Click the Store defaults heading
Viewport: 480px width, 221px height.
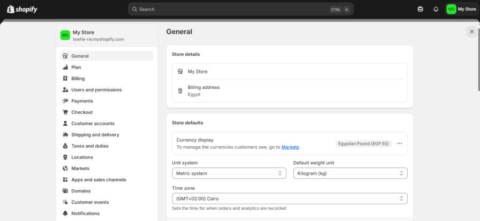click(187, 123)
